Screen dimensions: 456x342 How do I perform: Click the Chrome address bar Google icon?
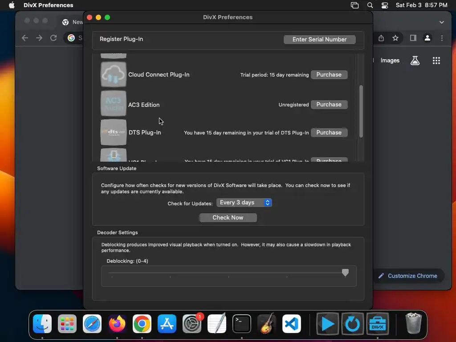click(71, 38)
